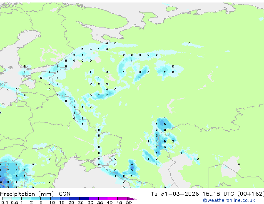Click the legend label '0.5'

click(x=15, y=202)
